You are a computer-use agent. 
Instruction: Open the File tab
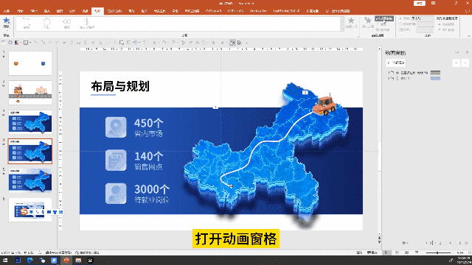point(7,11)
